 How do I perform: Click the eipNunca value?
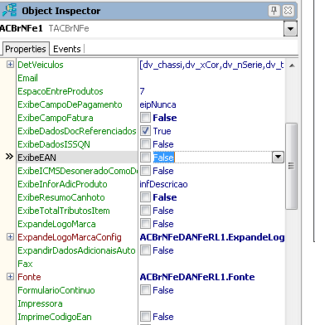pyautogui.click(x=157, y=104)
